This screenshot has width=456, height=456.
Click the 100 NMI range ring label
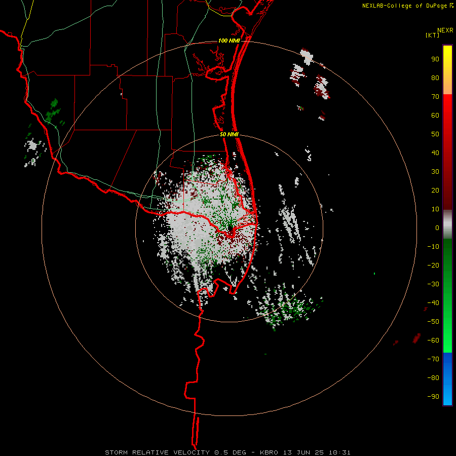pyautogui.click(x=229, y=41)
